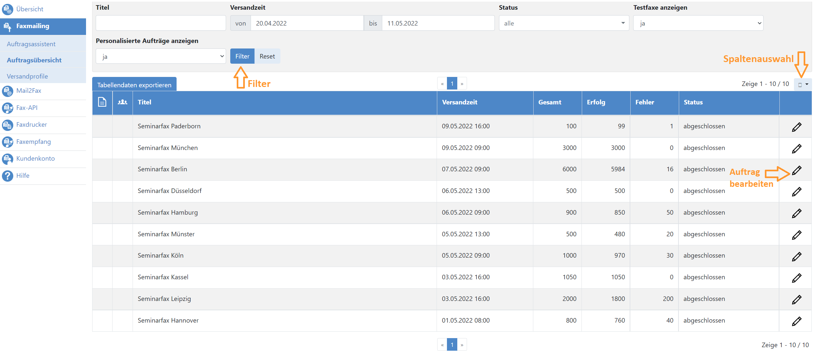Screen dimensions: 814x352
Task: Open the Faxdrucker menu entry
Action: pyautogui.click(x=31, y=124)
